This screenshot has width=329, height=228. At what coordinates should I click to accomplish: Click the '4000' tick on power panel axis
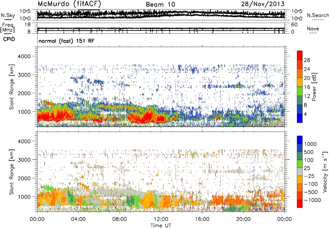(x=24, y=56)
